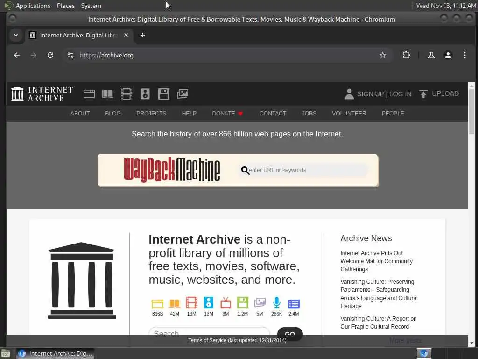Click the 866B web pages icon
Viewport: 478px width, 359px height.
[158, 303]
